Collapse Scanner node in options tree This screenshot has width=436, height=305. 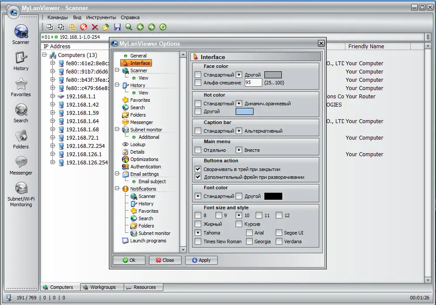[x=117, y=70]
